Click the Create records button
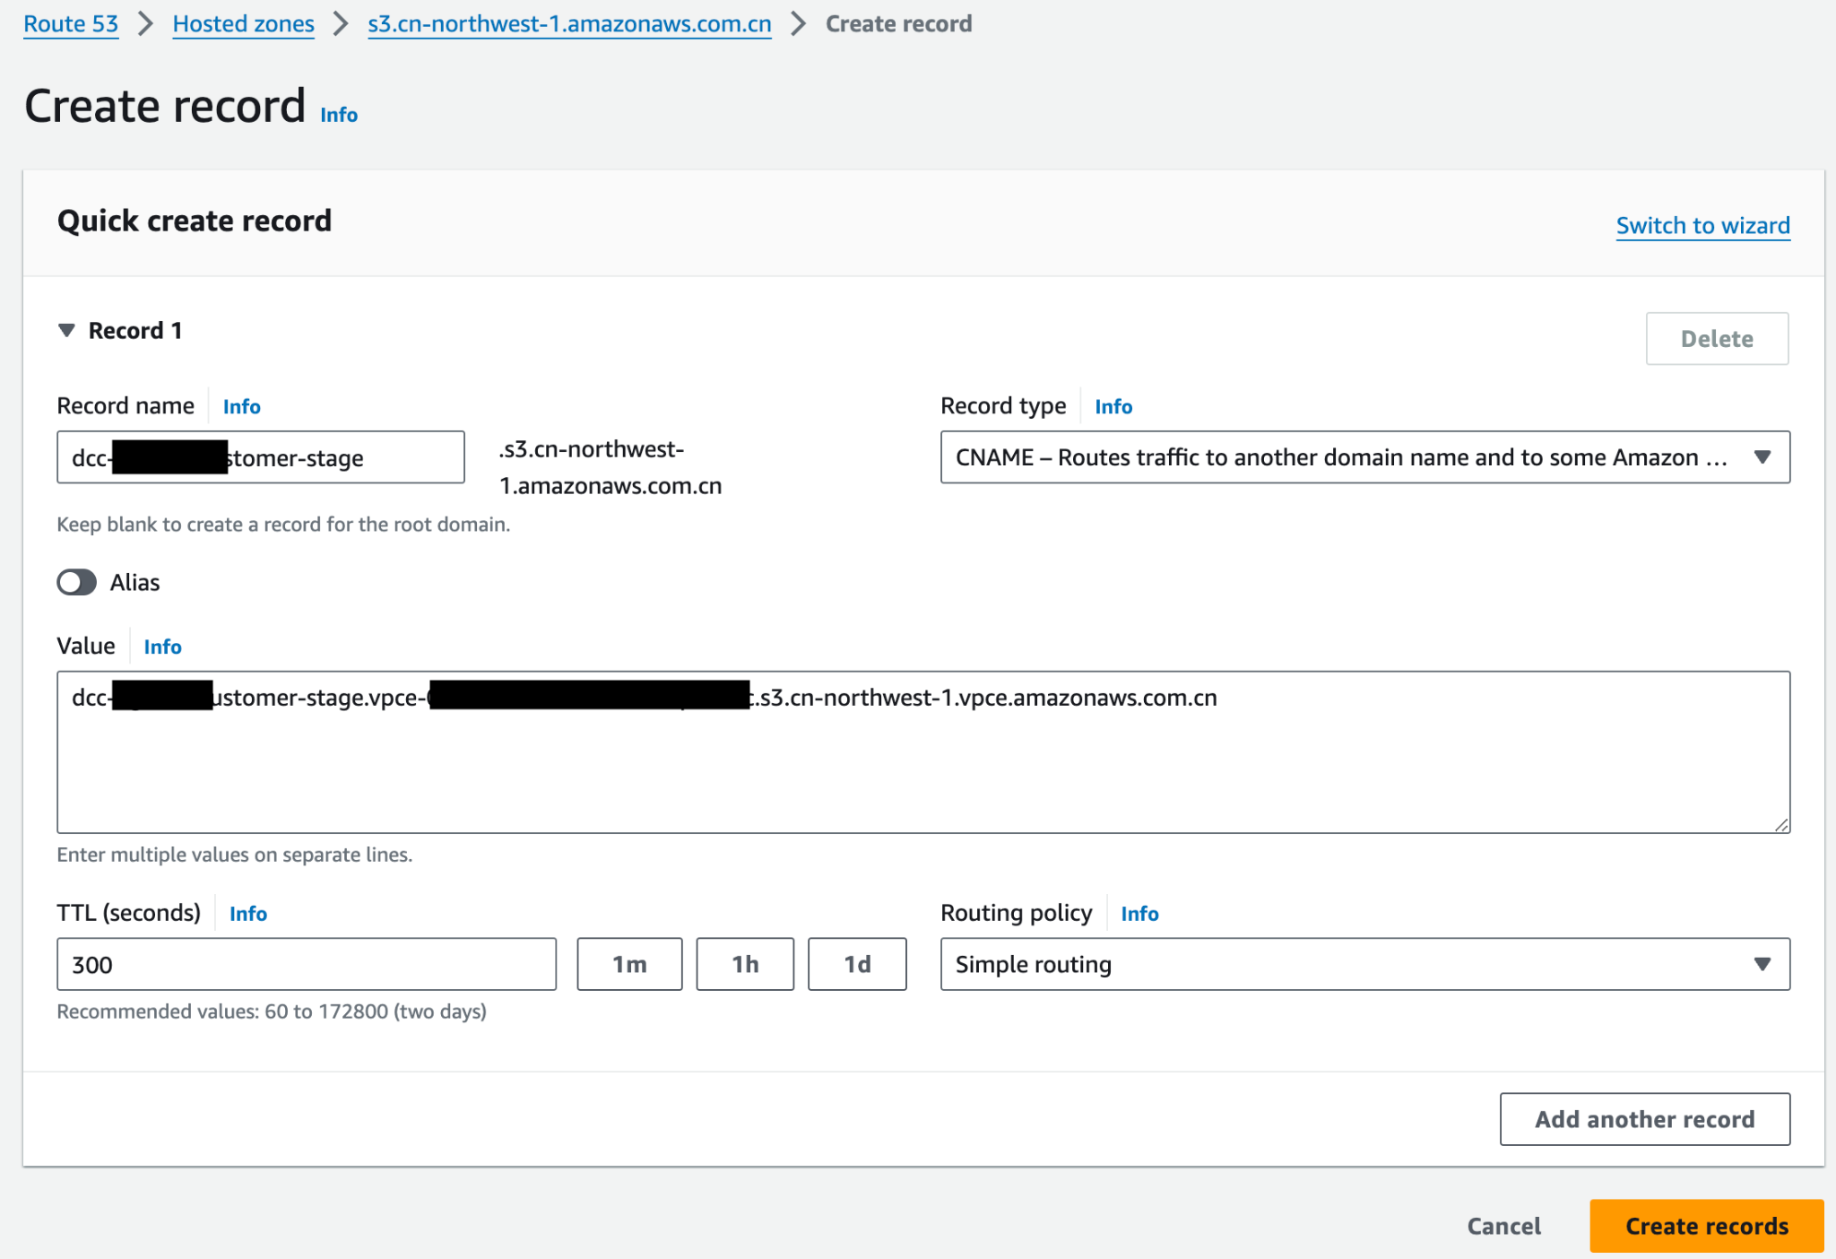Screen dimensions: 1836x1259 [1706, 1226]
